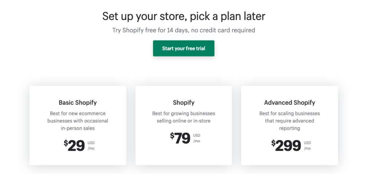Image resolution: width=373 pixels, height=174 pixels.
Task: Click the $79 price on Shopify plan
Action: tap(180, 138)
